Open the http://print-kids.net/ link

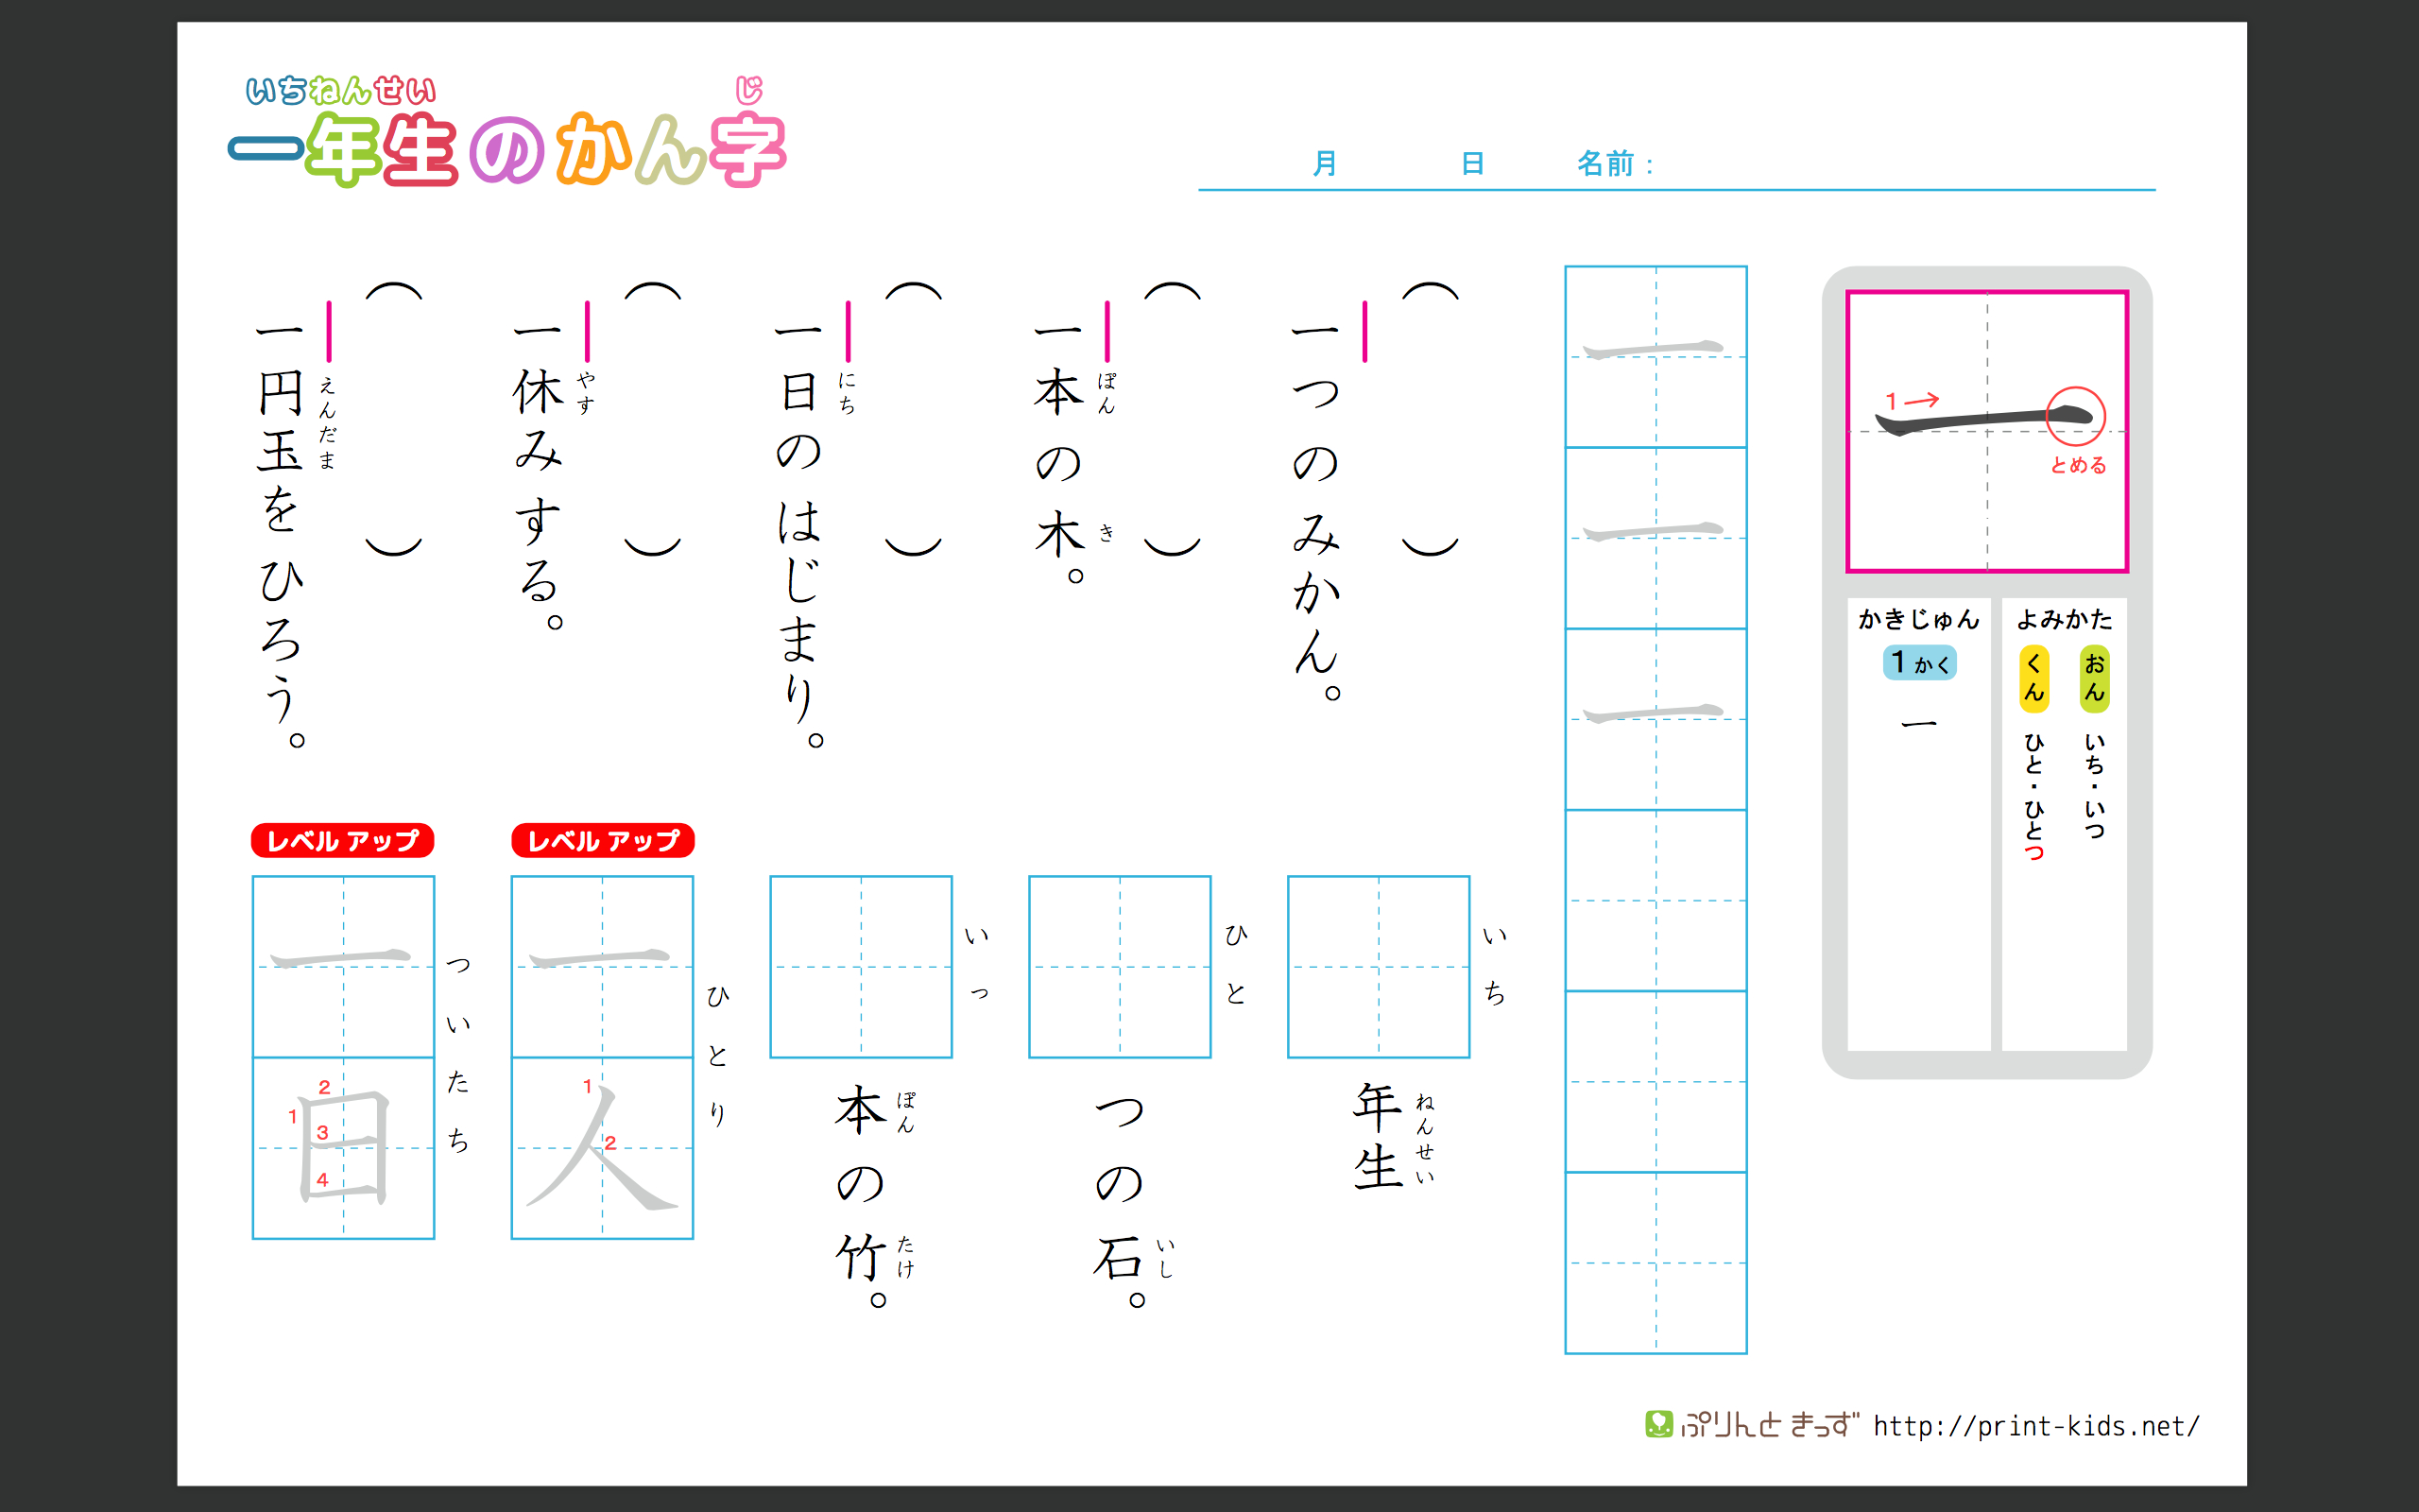point(2035,1426)
